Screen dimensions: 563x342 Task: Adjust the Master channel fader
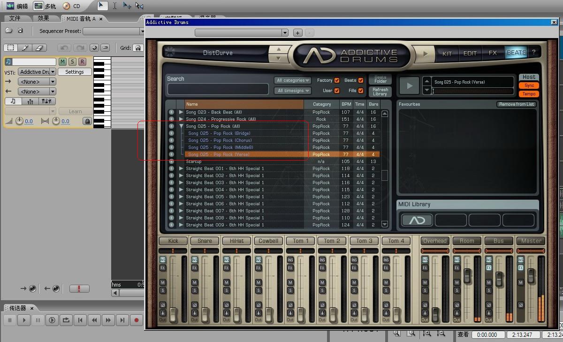point(531,275)
